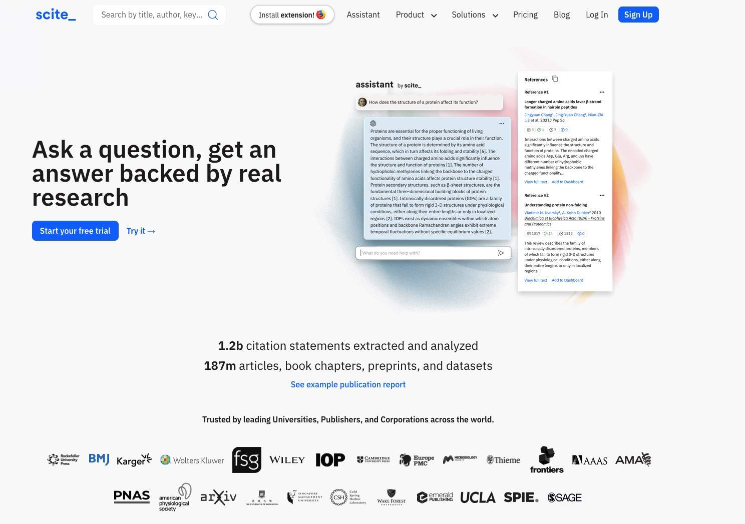
Task: Click the "1.2b citation statements" line
Action: (348, 346)
